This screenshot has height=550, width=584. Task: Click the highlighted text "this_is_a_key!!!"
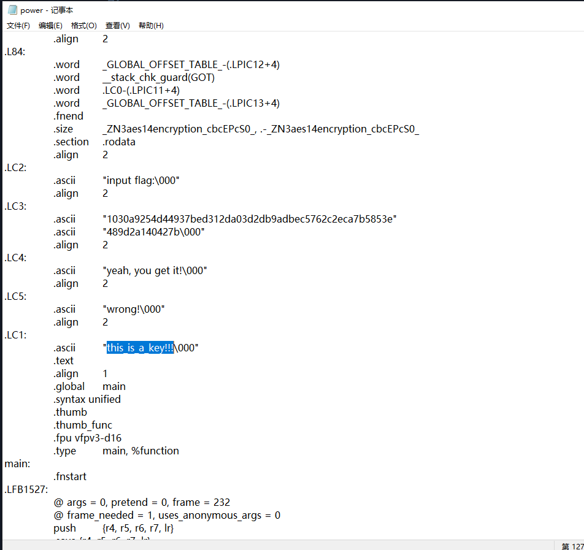140,348
